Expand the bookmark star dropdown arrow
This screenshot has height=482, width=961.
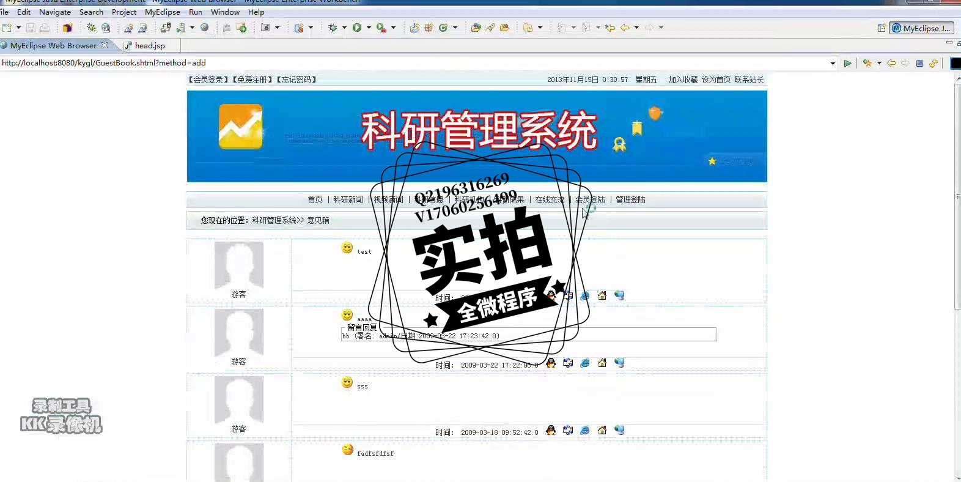tap(879, 63)
